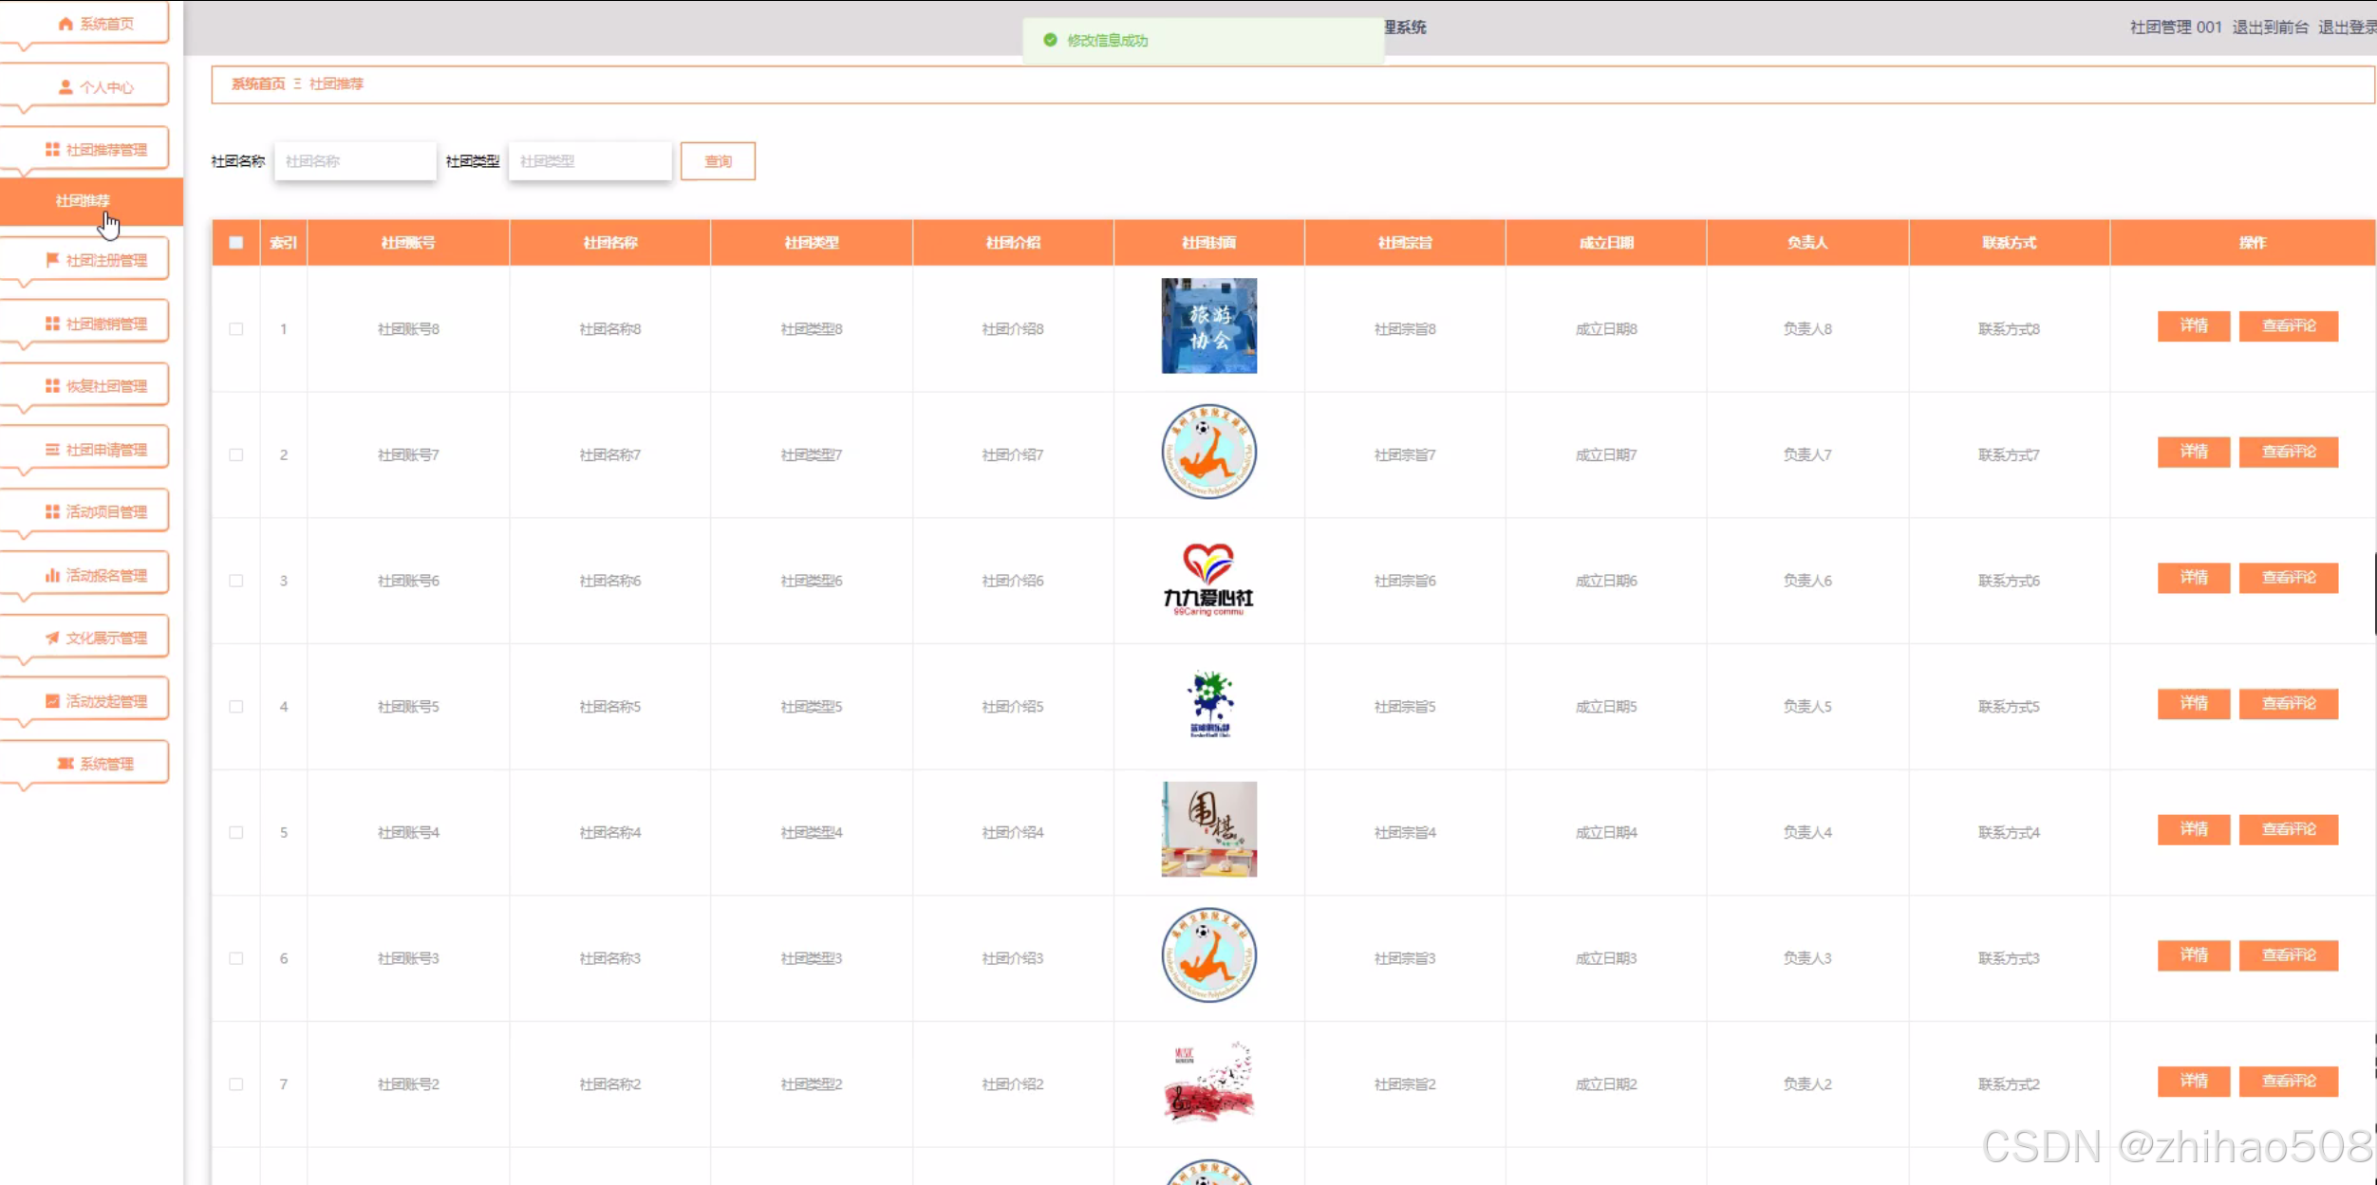Click the 社团名称 search input field

(x=355, y=161)
